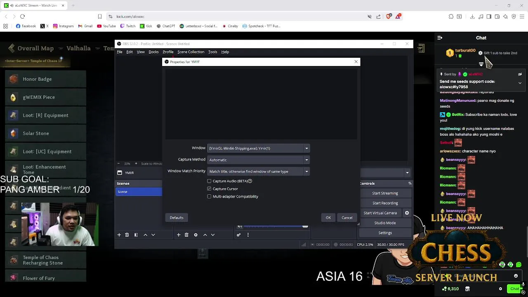Enable Capture Audio (BETA) checkbox
Image resolution: width=528 pixels, height=297 pixels.
pos(209,181)
